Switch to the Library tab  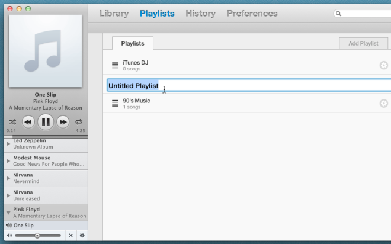pyautogui.click(x=114, y=13)
